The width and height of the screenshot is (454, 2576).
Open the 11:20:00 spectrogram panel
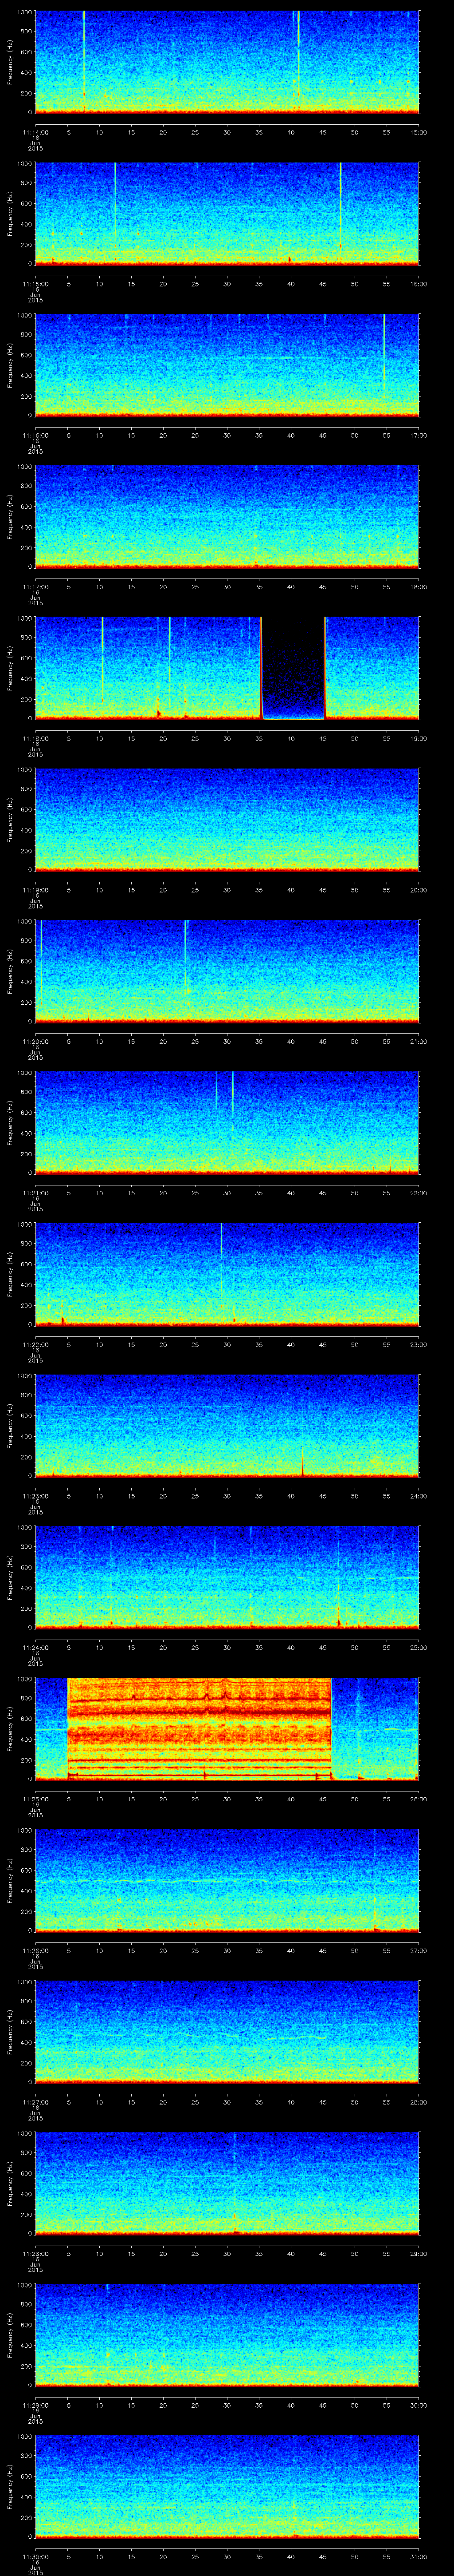(x=227, y=971)
